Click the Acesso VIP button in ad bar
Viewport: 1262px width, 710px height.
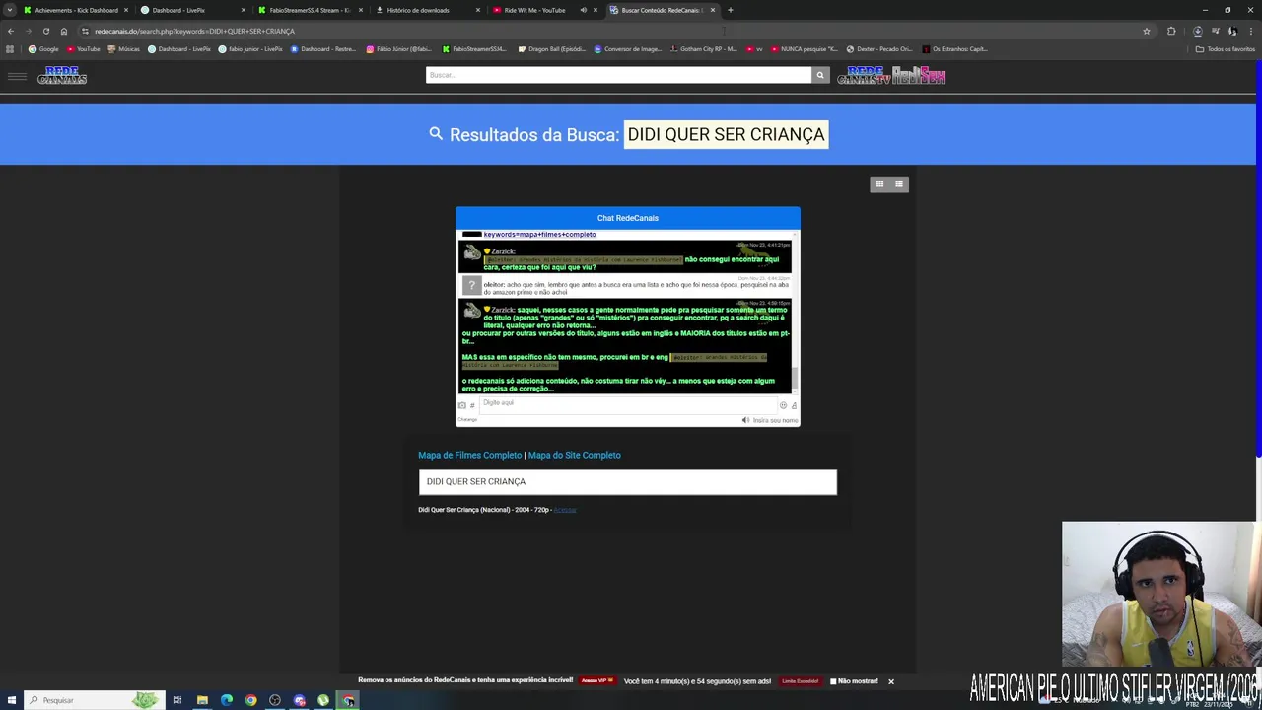(596, 681)
